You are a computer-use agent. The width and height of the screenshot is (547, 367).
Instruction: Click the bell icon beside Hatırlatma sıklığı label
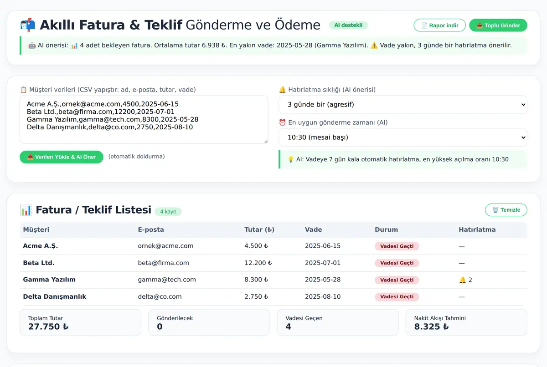[282, 90]
